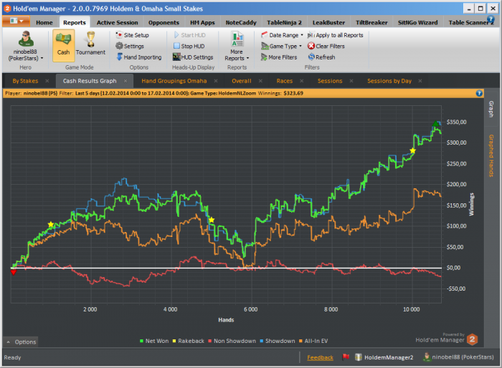Close the Overall report tab

pyautogui.click(x=260, y=81)
